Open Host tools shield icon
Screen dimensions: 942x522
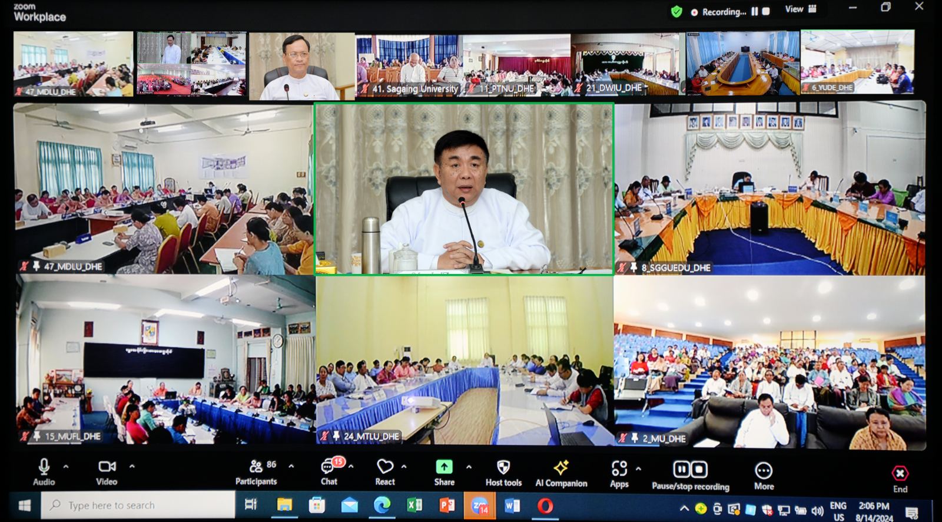pyautogui.click(x=503, y=472)
